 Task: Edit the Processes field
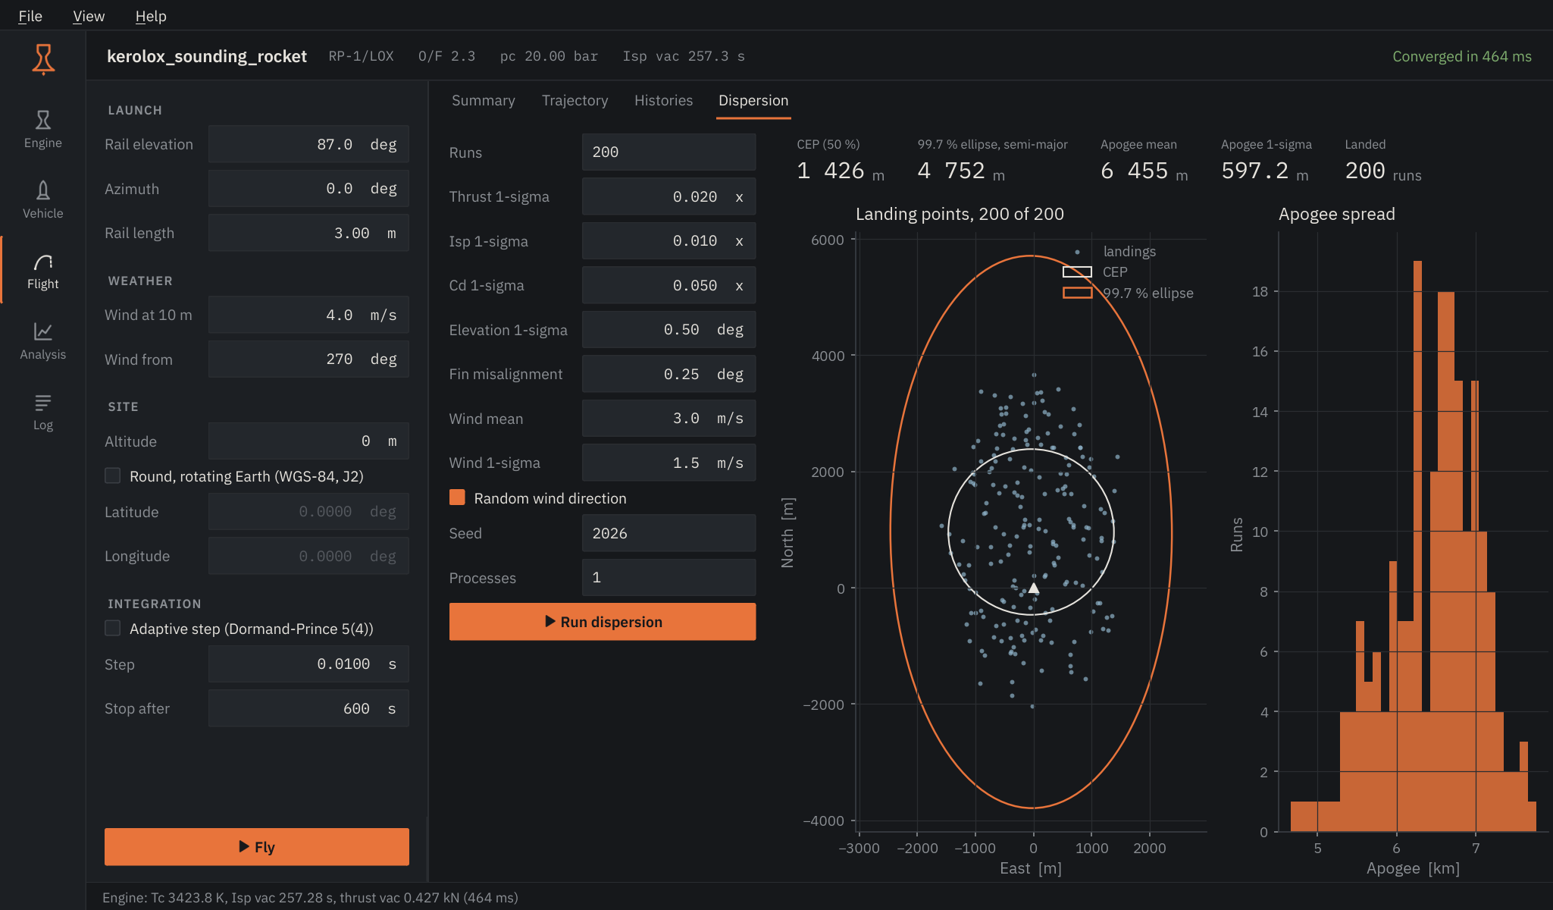click(x=668, y=577)
